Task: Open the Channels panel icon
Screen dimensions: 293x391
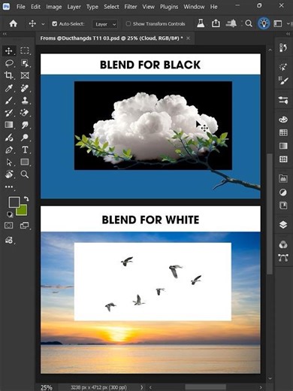Action: pyautogui.click(x=283, y=244)
